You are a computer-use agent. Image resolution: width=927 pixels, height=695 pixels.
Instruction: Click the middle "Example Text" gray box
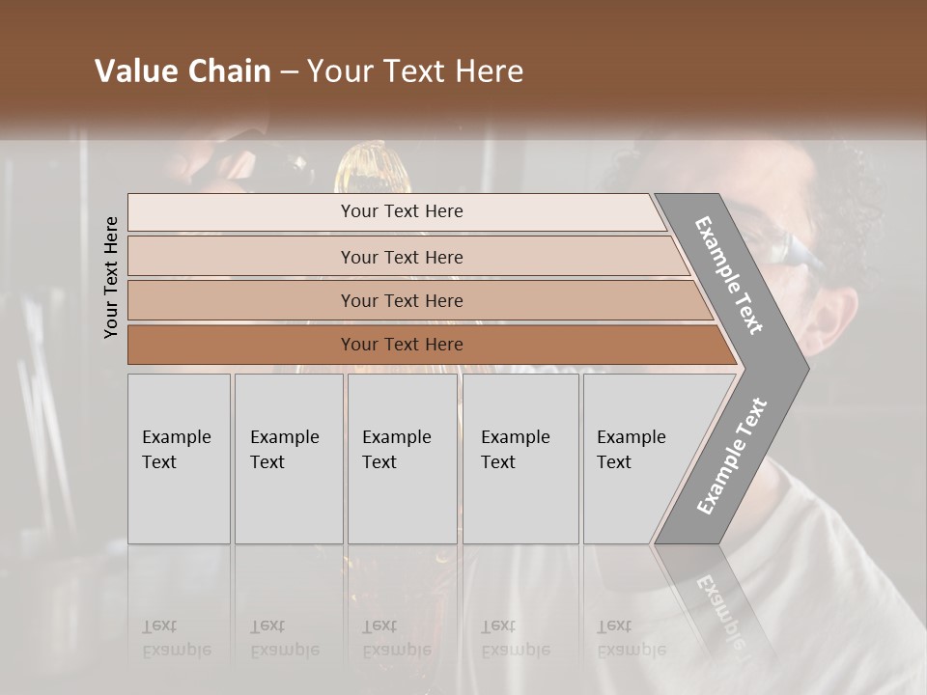402,459
